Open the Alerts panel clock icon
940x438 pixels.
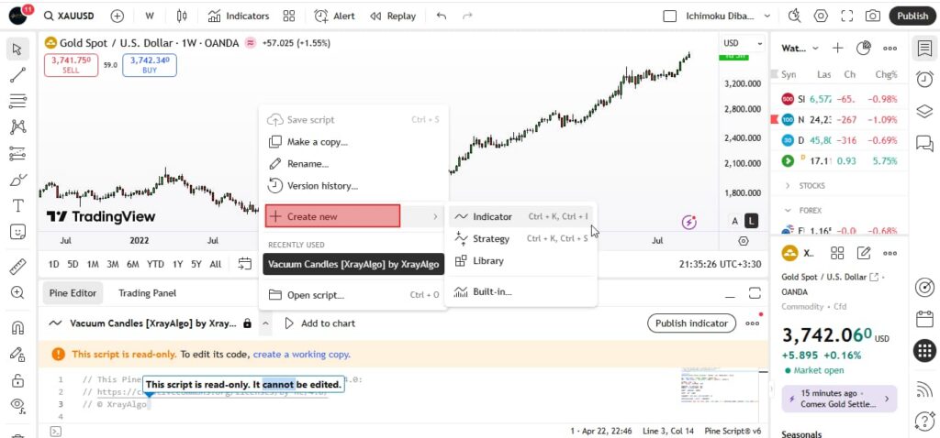tap(924, 80)
